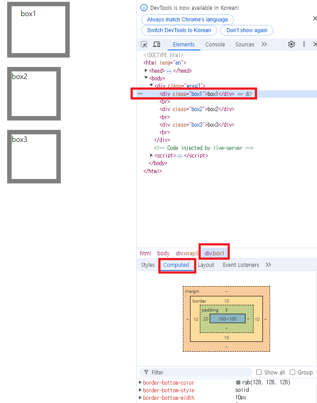Open DevTools settings gear
Image resolution: width=317 pixels, height=403 pixels.
pyautogui.click(x=291, y=44)
